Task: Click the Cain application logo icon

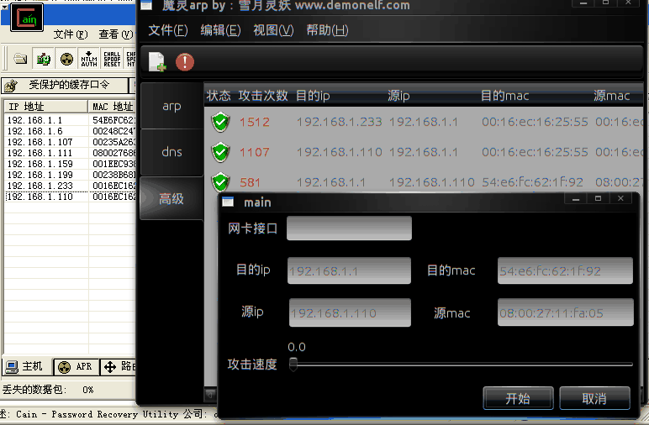Action: coord(27,18)
